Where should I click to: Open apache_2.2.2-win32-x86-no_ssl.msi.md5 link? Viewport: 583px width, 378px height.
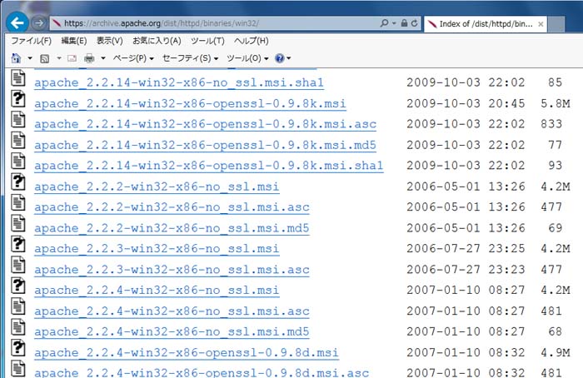point(172,228)
